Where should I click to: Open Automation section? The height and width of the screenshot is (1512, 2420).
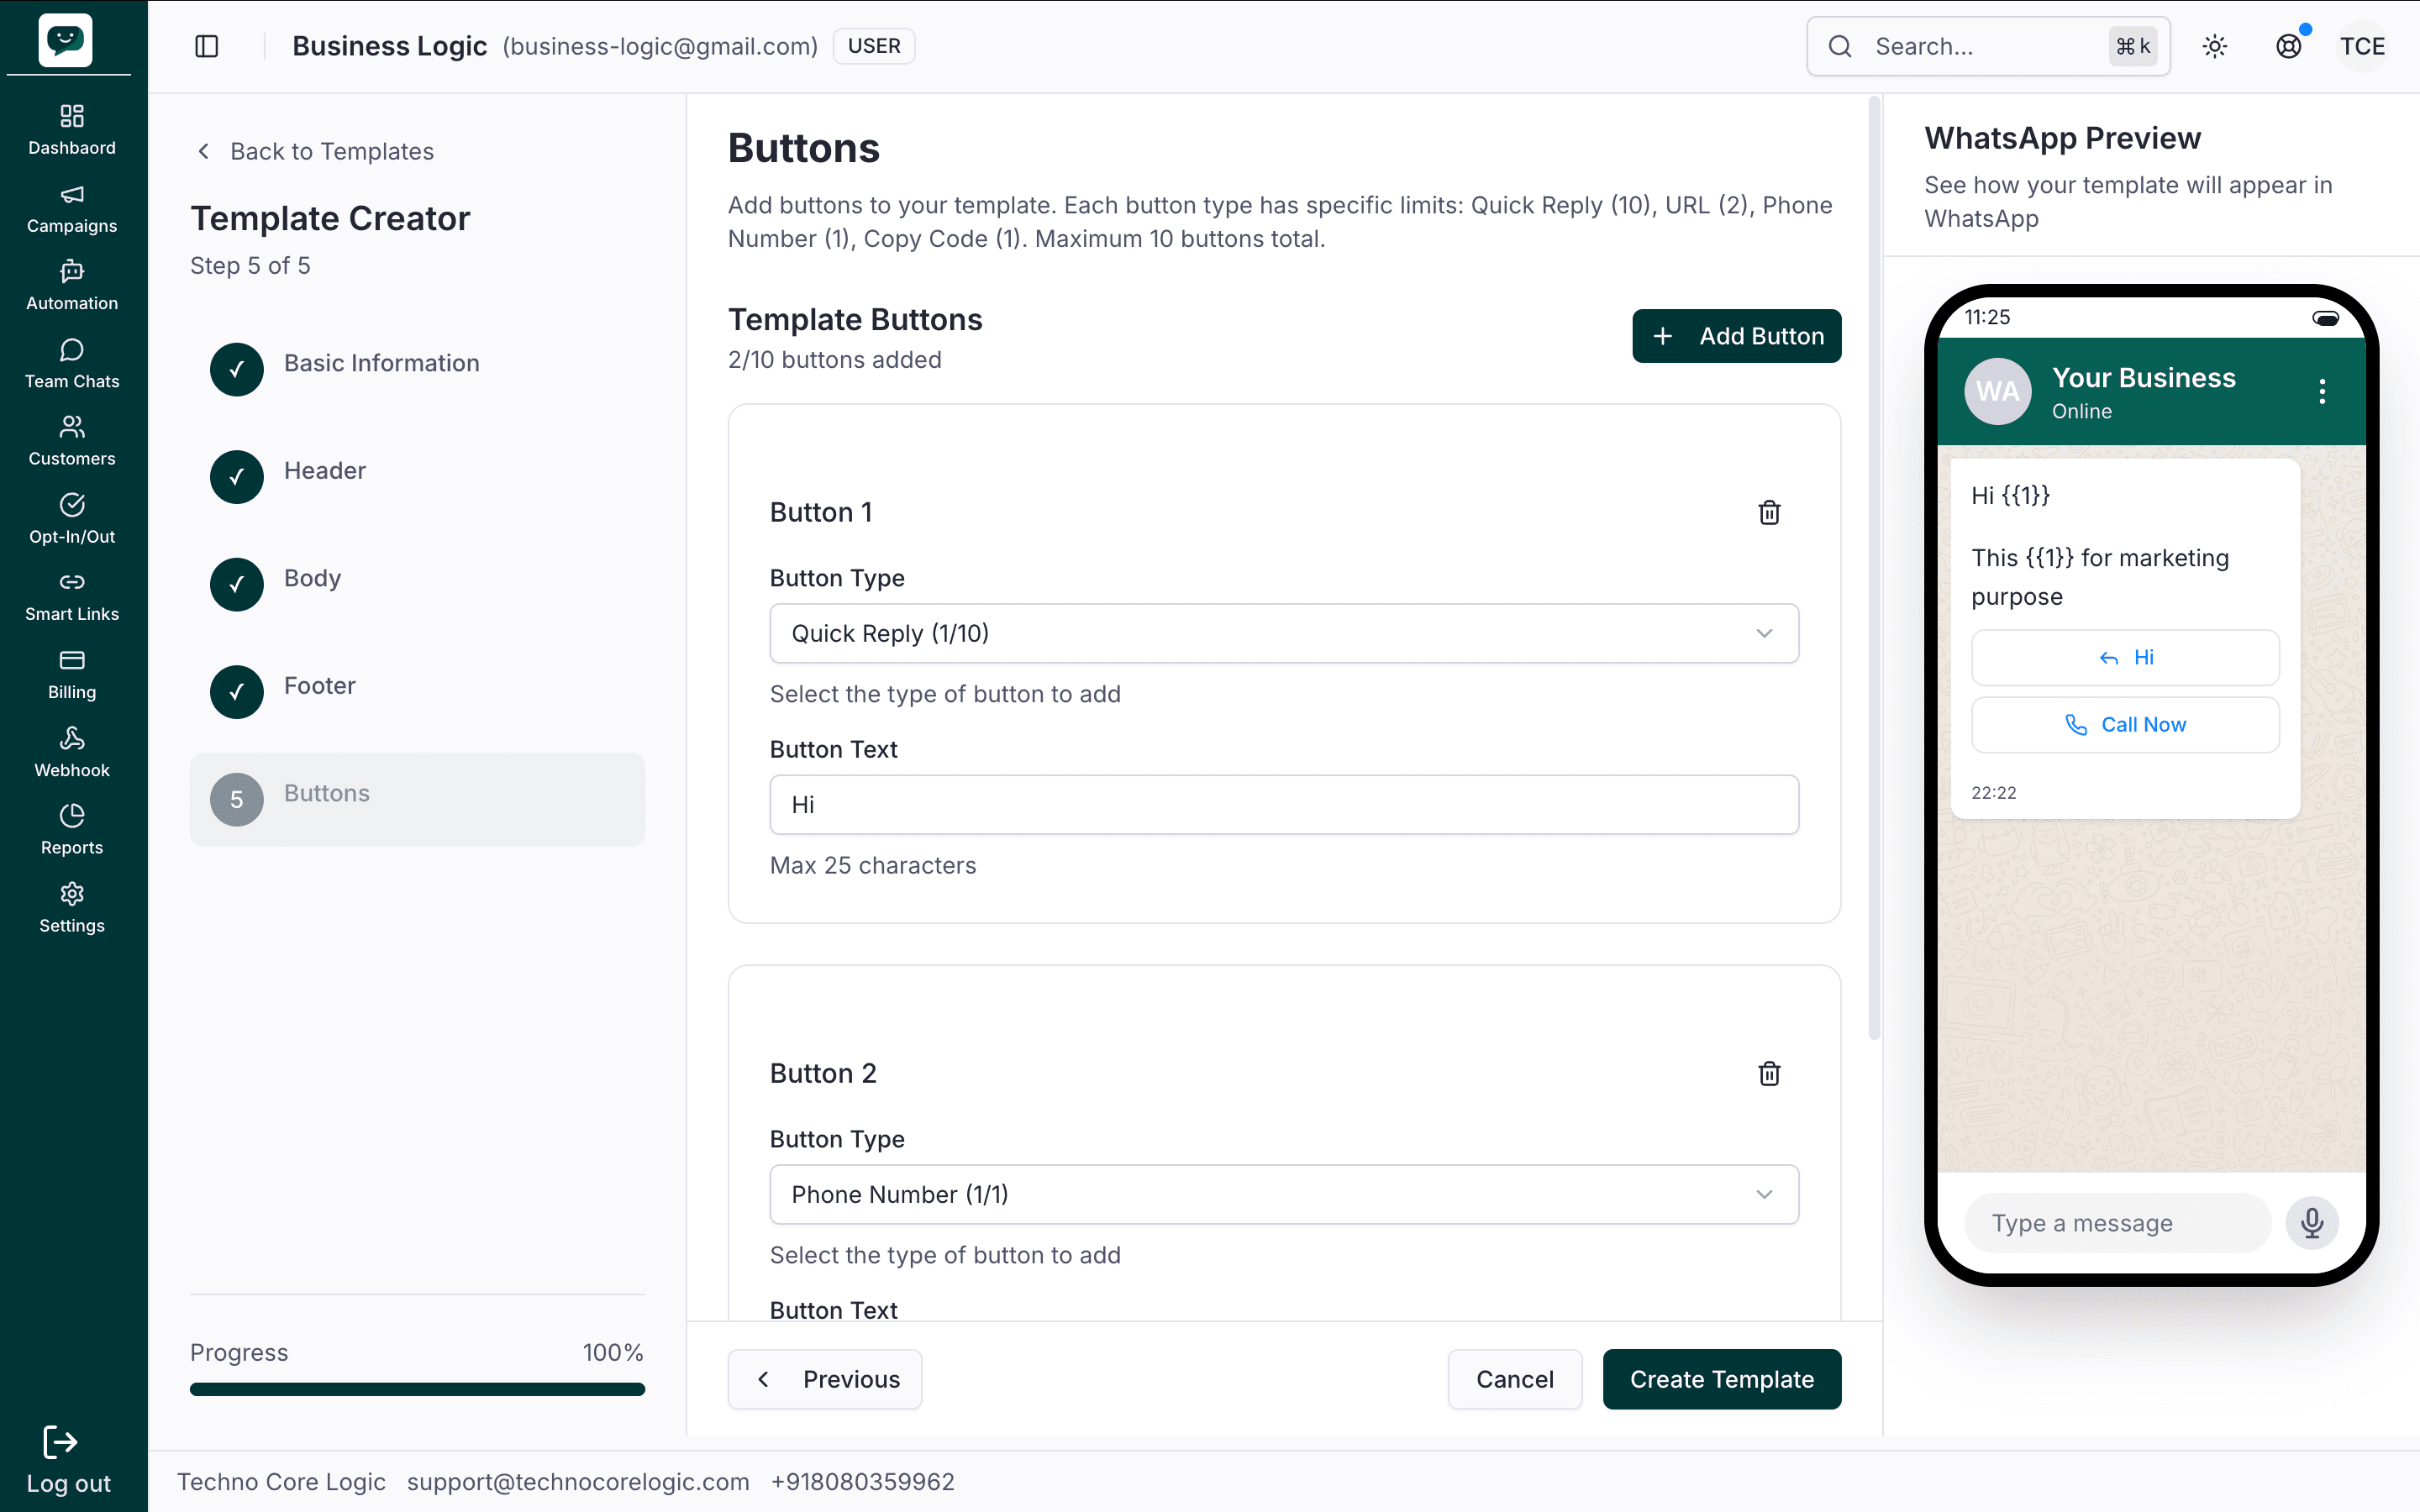[x=72, y=286]
